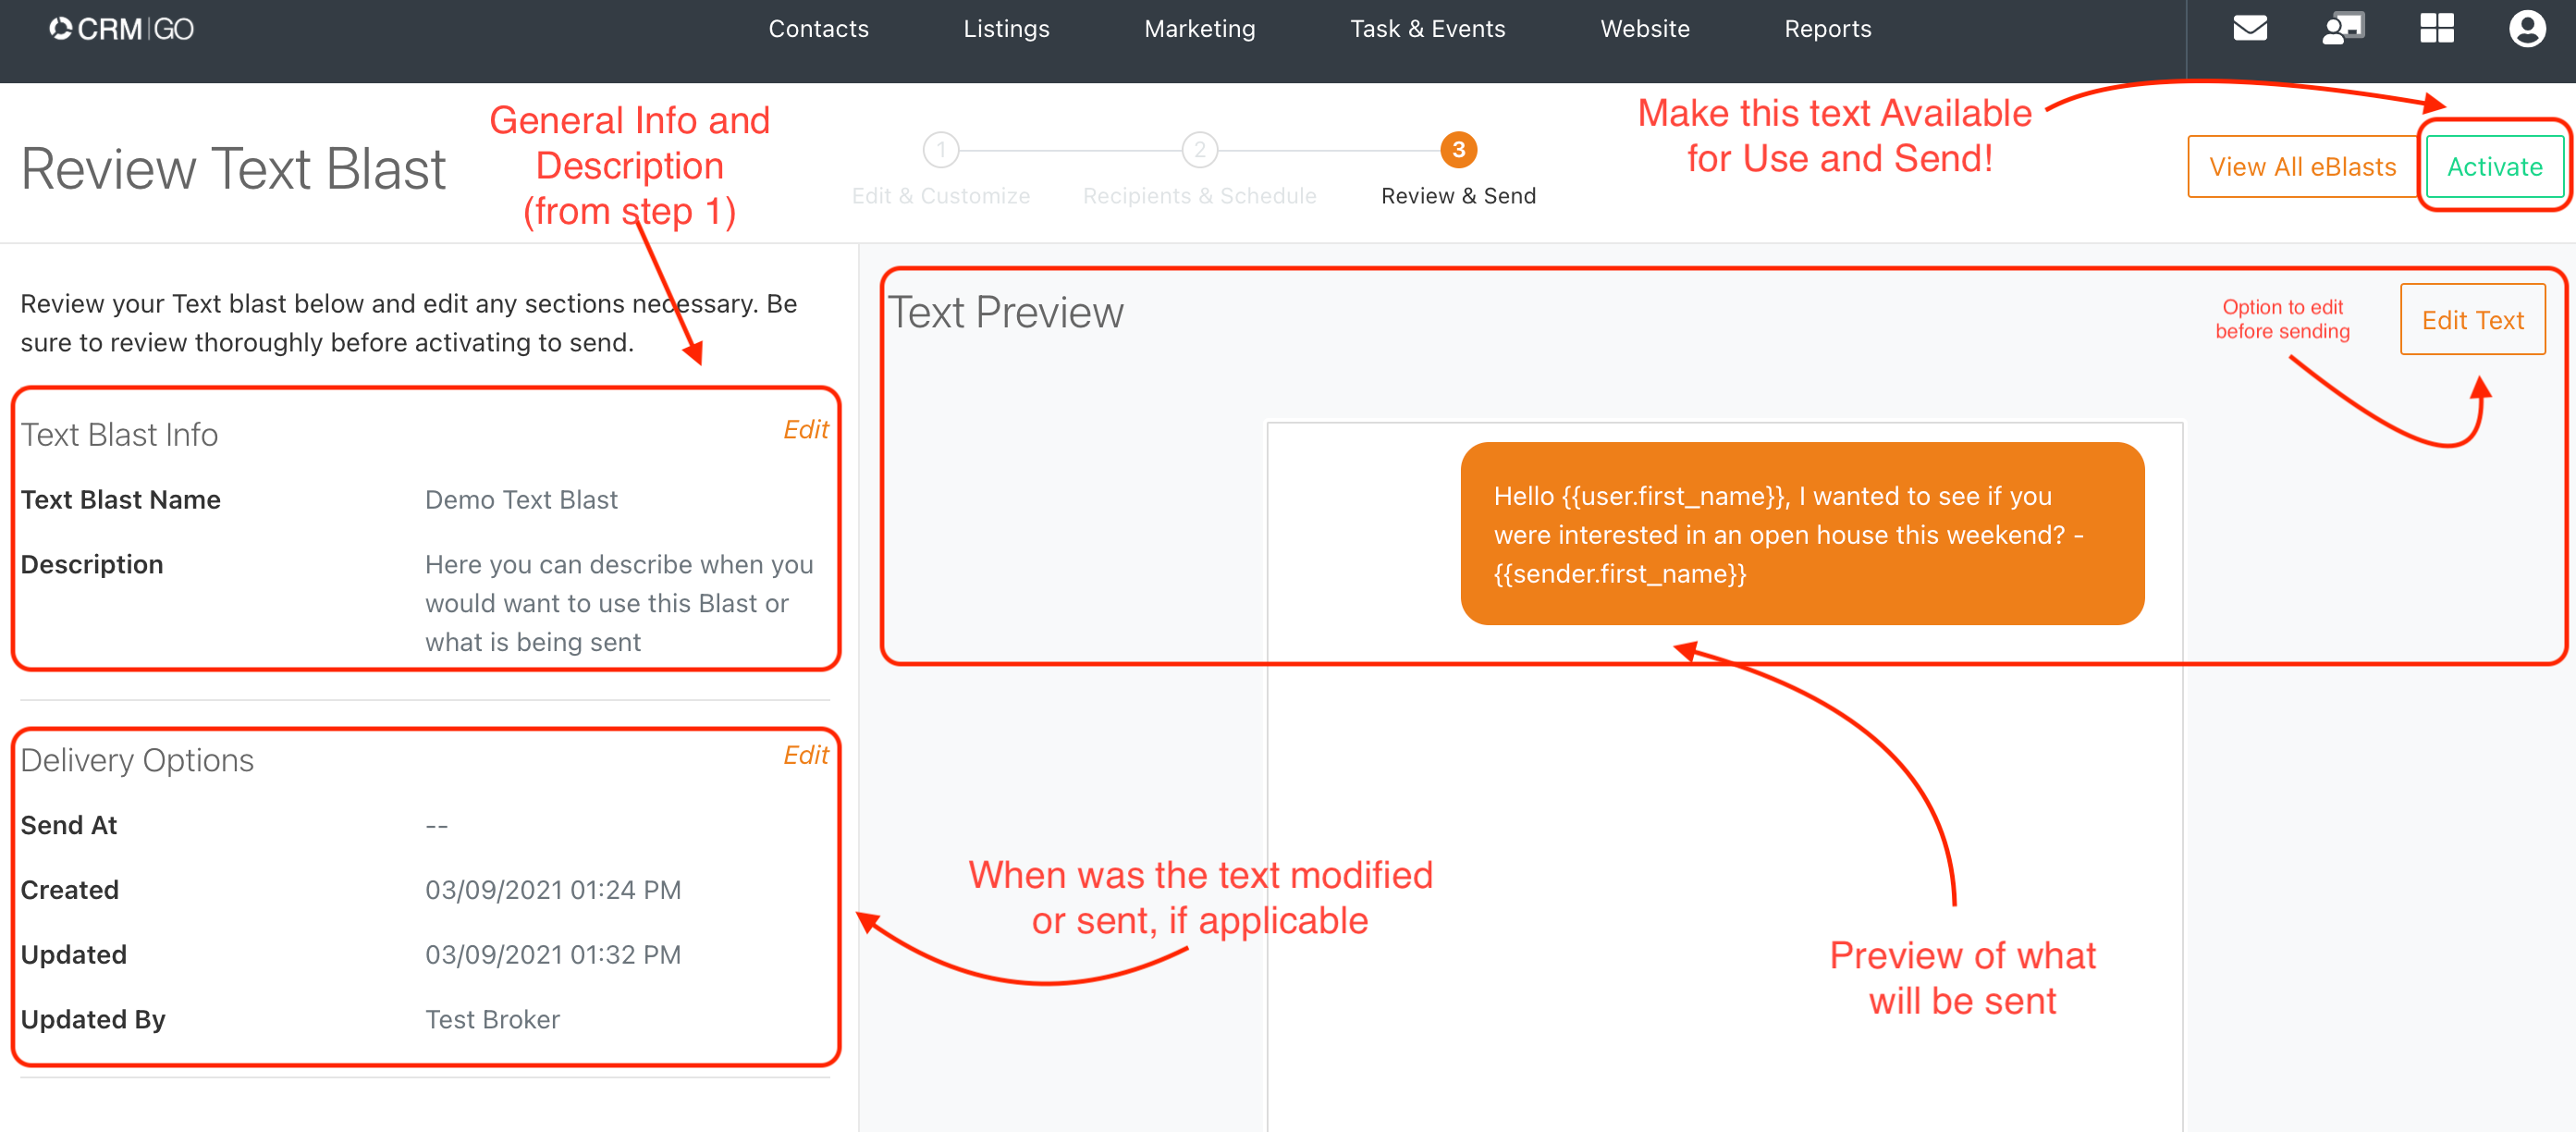2576x1132 pixels.
Task: Edit the Text Blast Info section
Action: 805,430
